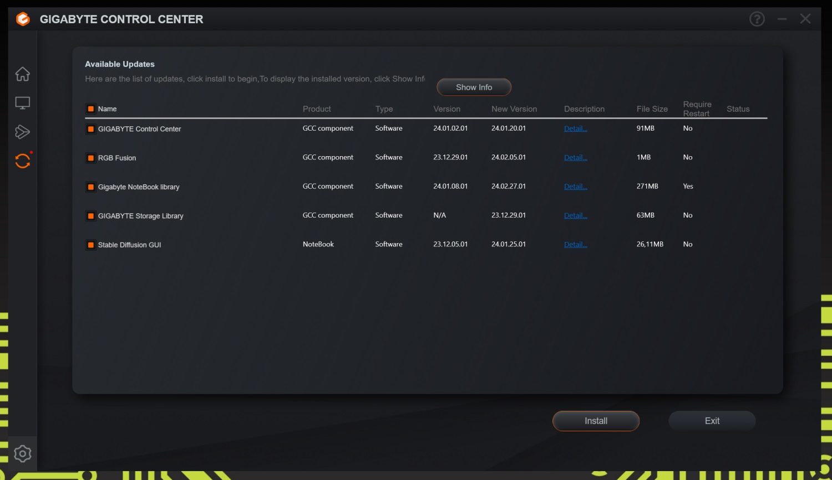This screenshot has width=832, height=480.
Task: Open the monitor dashboard sidebar icon
Action: click(x=23, y=103)
